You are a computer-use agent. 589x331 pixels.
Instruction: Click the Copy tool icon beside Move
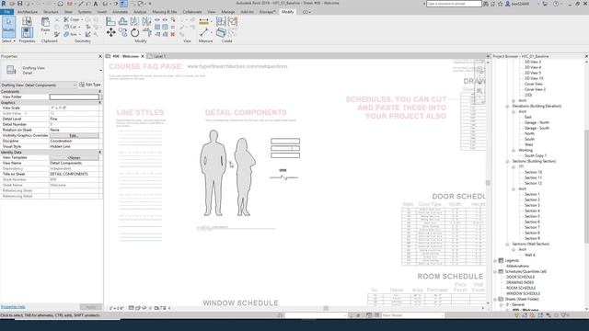pyautogui.click(x=122, y=33)
